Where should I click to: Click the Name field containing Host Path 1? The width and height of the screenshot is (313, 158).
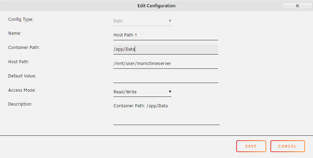pos(165,35)
